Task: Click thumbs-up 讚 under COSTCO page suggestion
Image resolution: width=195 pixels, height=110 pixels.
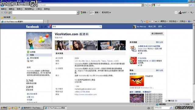Action: pos(140,53)
